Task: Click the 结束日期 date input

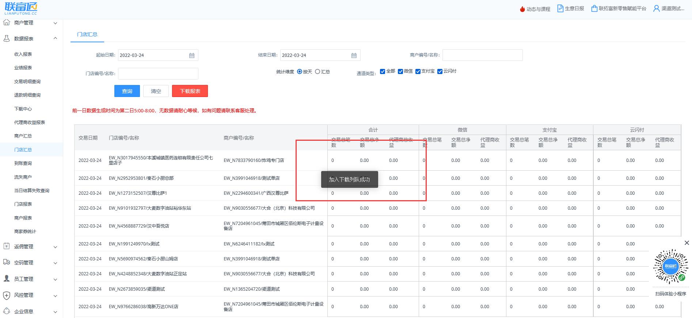Action: click(320, 55)
